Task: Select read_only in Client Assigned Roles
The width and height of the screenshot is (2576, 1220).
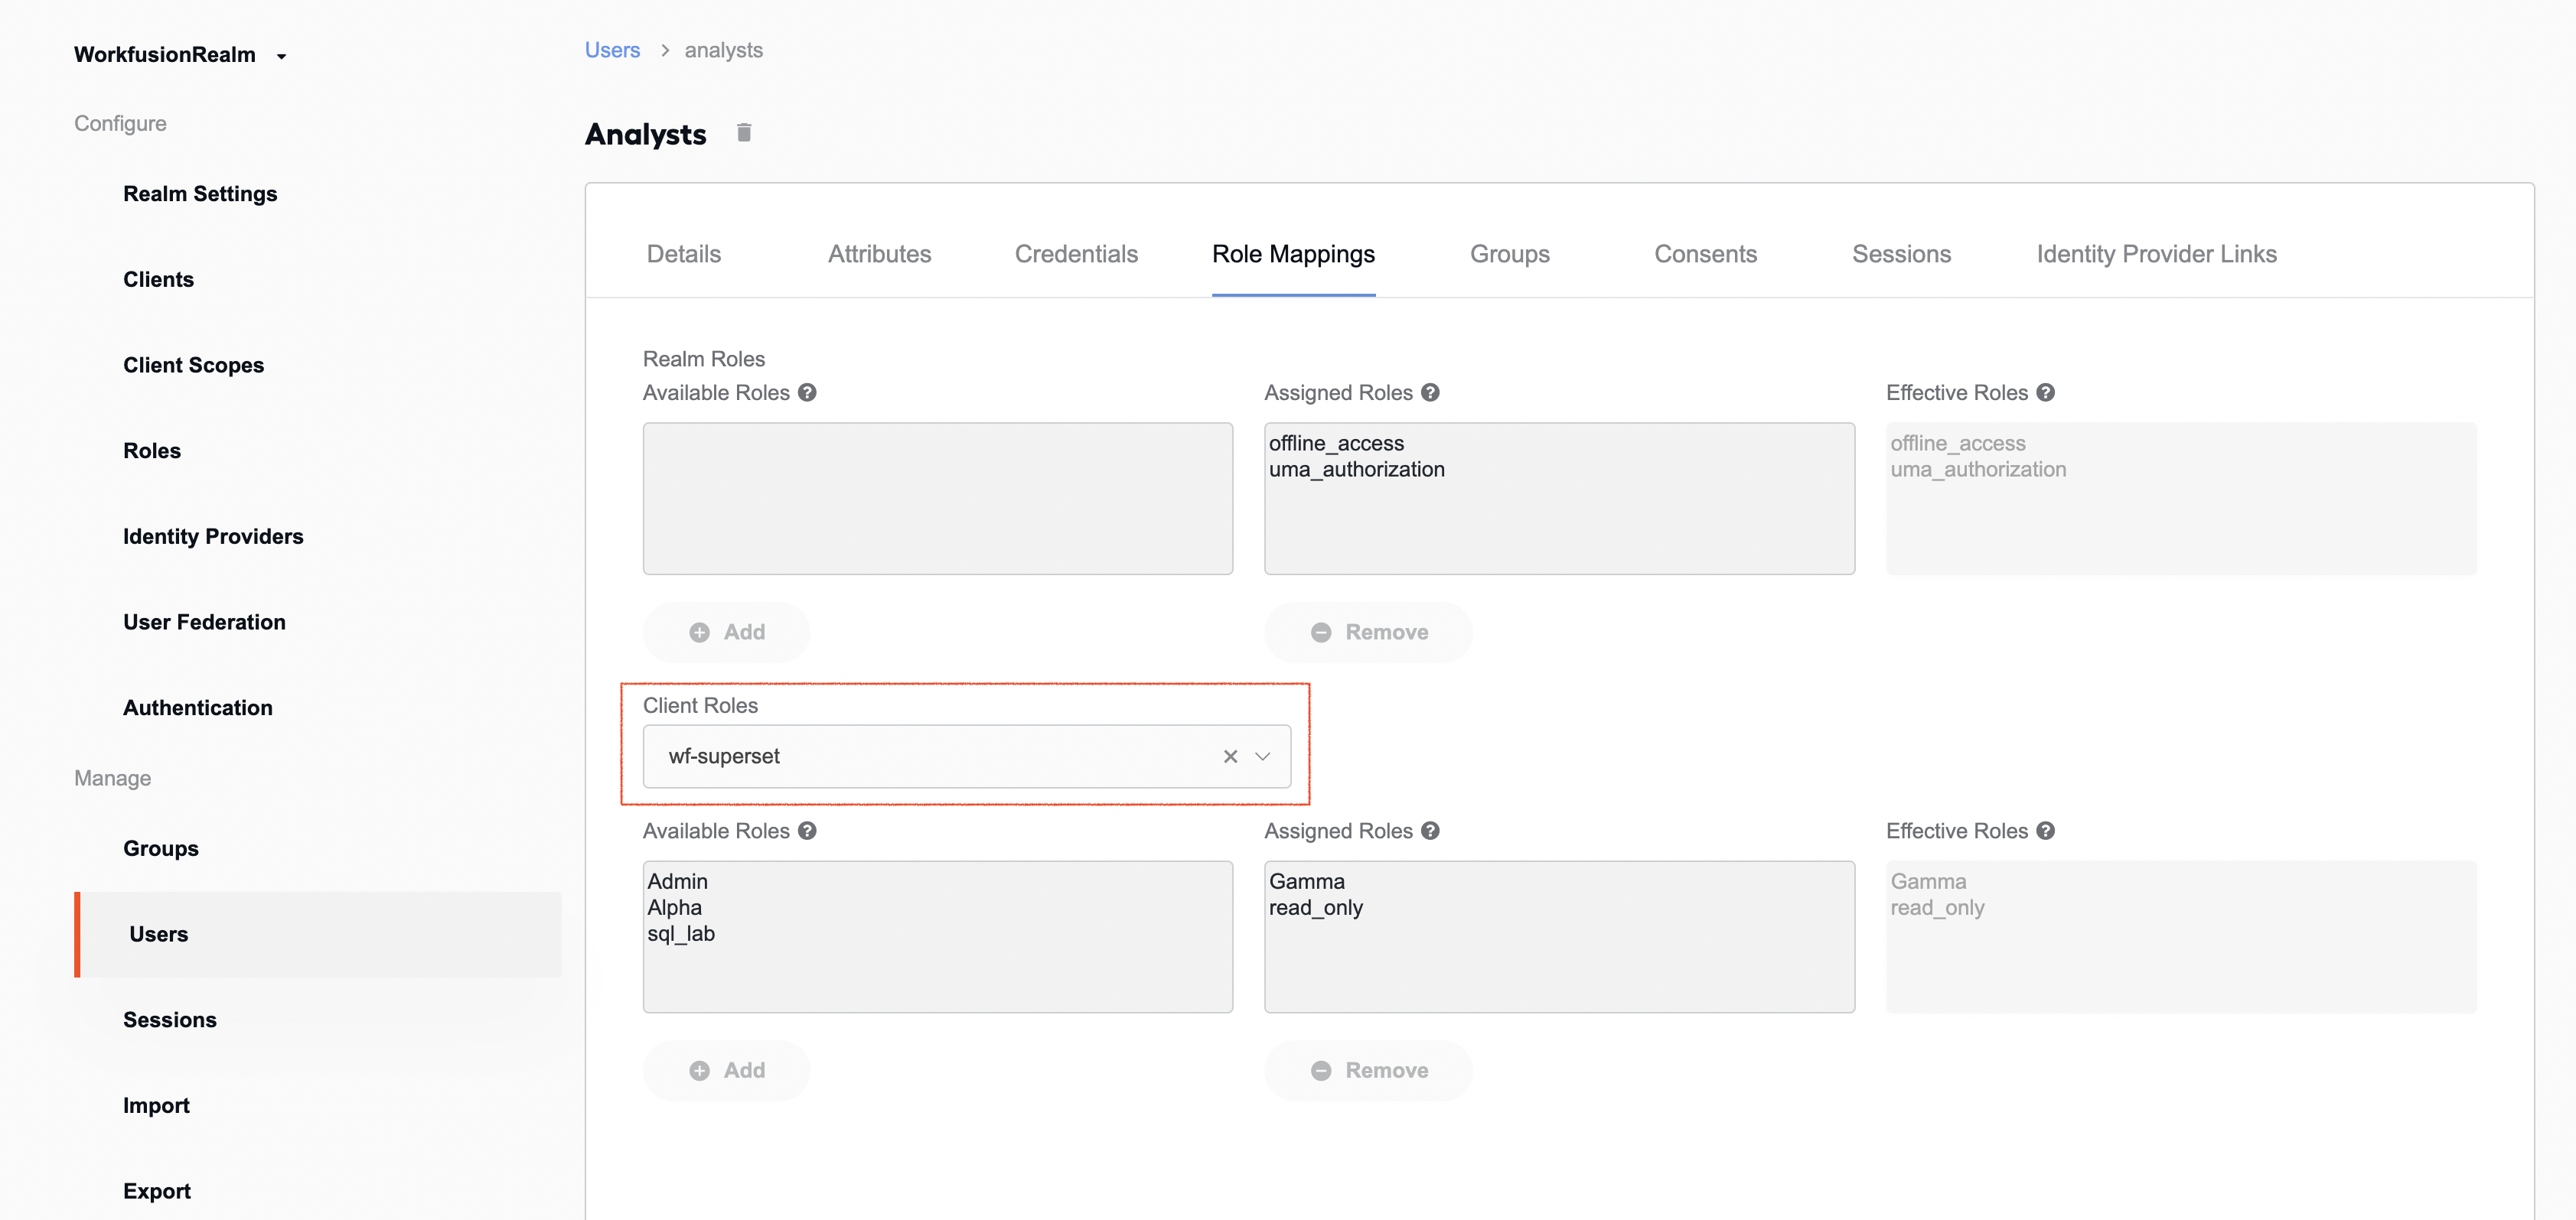Action: [x=1315, y=907]
